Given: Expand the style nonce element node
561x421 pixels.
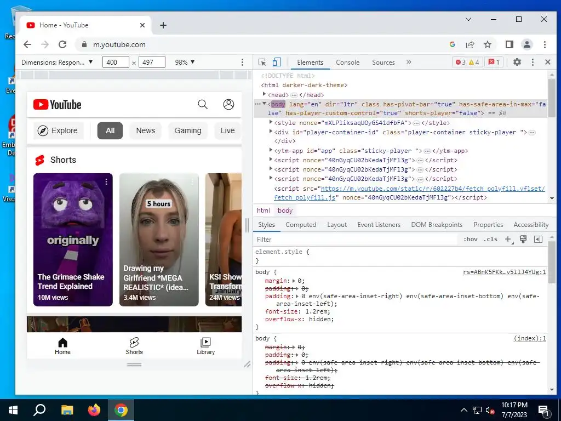Looking at the screenshot, I should click(271, 122).
